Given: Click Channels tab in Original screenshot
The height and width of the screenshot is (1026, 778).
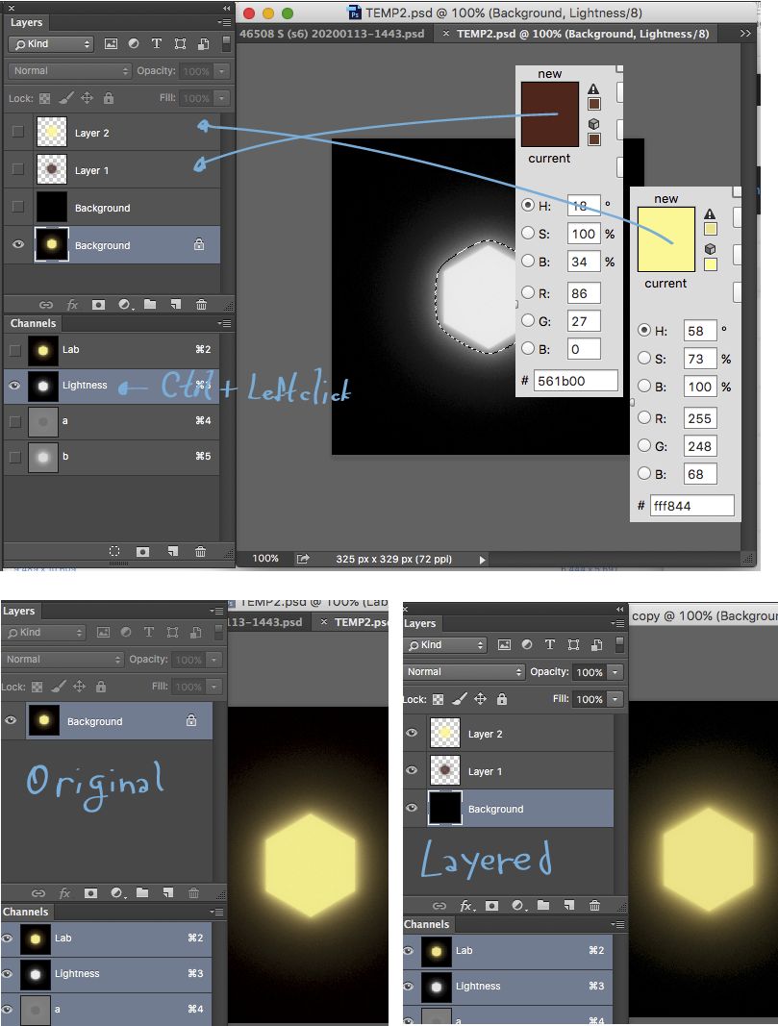Looking at the screenshot, I should [x=26, y=912].
